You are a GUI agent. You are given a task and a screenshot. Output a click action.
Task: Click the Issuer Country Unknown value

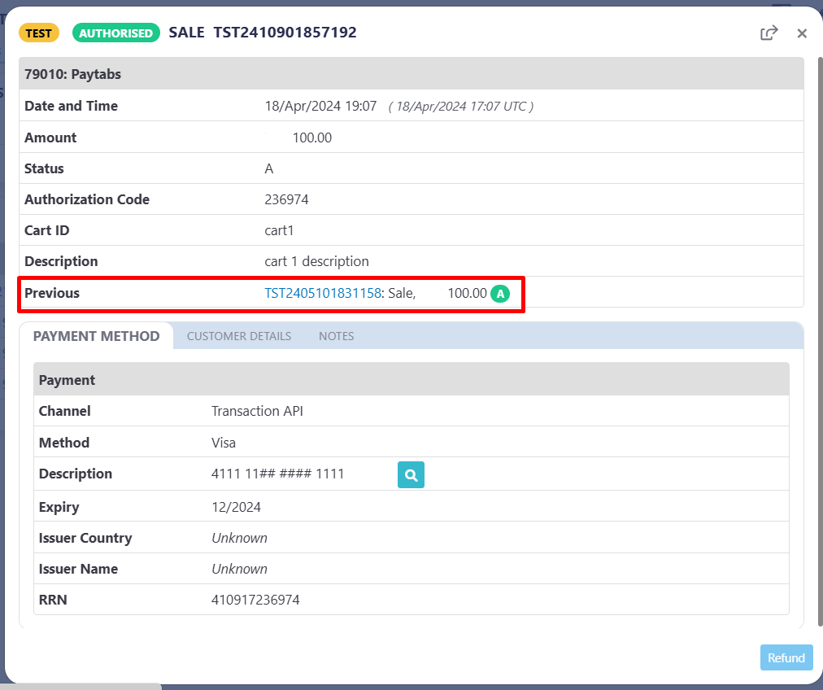[239, 538]
